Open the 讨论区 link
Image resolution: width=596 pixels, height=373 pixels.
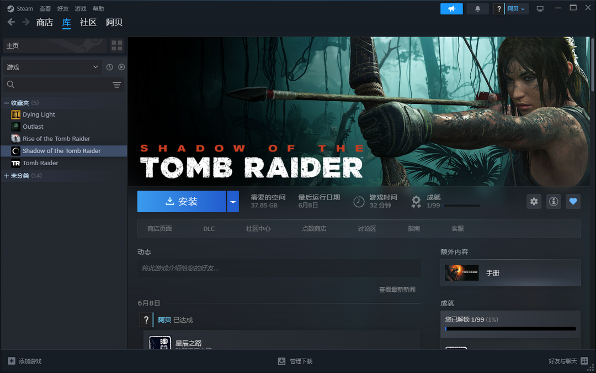click(367, 229)
